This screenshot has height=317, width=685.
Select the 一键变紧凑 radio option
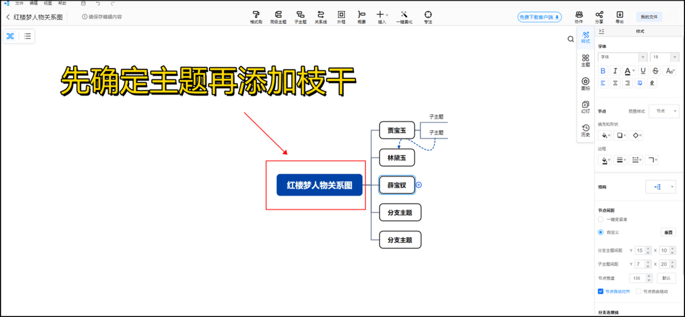pos(601,219)
